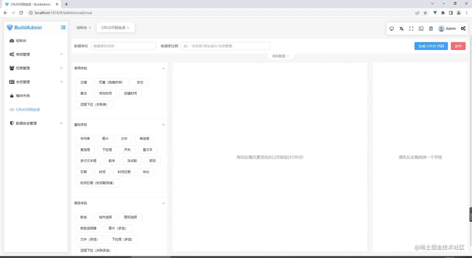
Task: Collapse the sidebar menu using fold icon
Action: click(63, 28)
